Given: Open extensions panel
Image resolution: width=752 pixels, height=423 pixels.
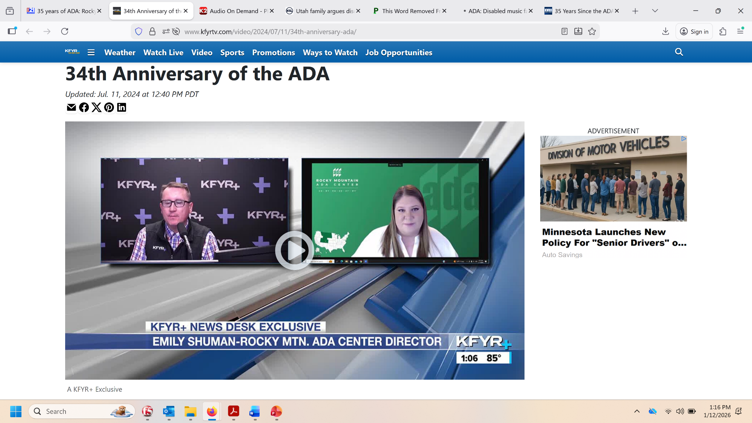Looking at the screenshot, I should point(723,31).
